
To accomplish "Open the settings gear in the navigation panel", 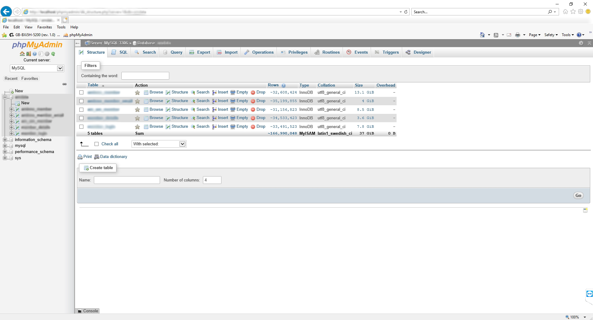I will pyautogui.click(x=47, y=54).
